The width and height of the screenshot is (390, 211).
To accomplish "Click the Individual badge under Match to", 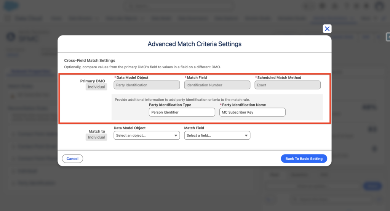I will coord(96,137).
